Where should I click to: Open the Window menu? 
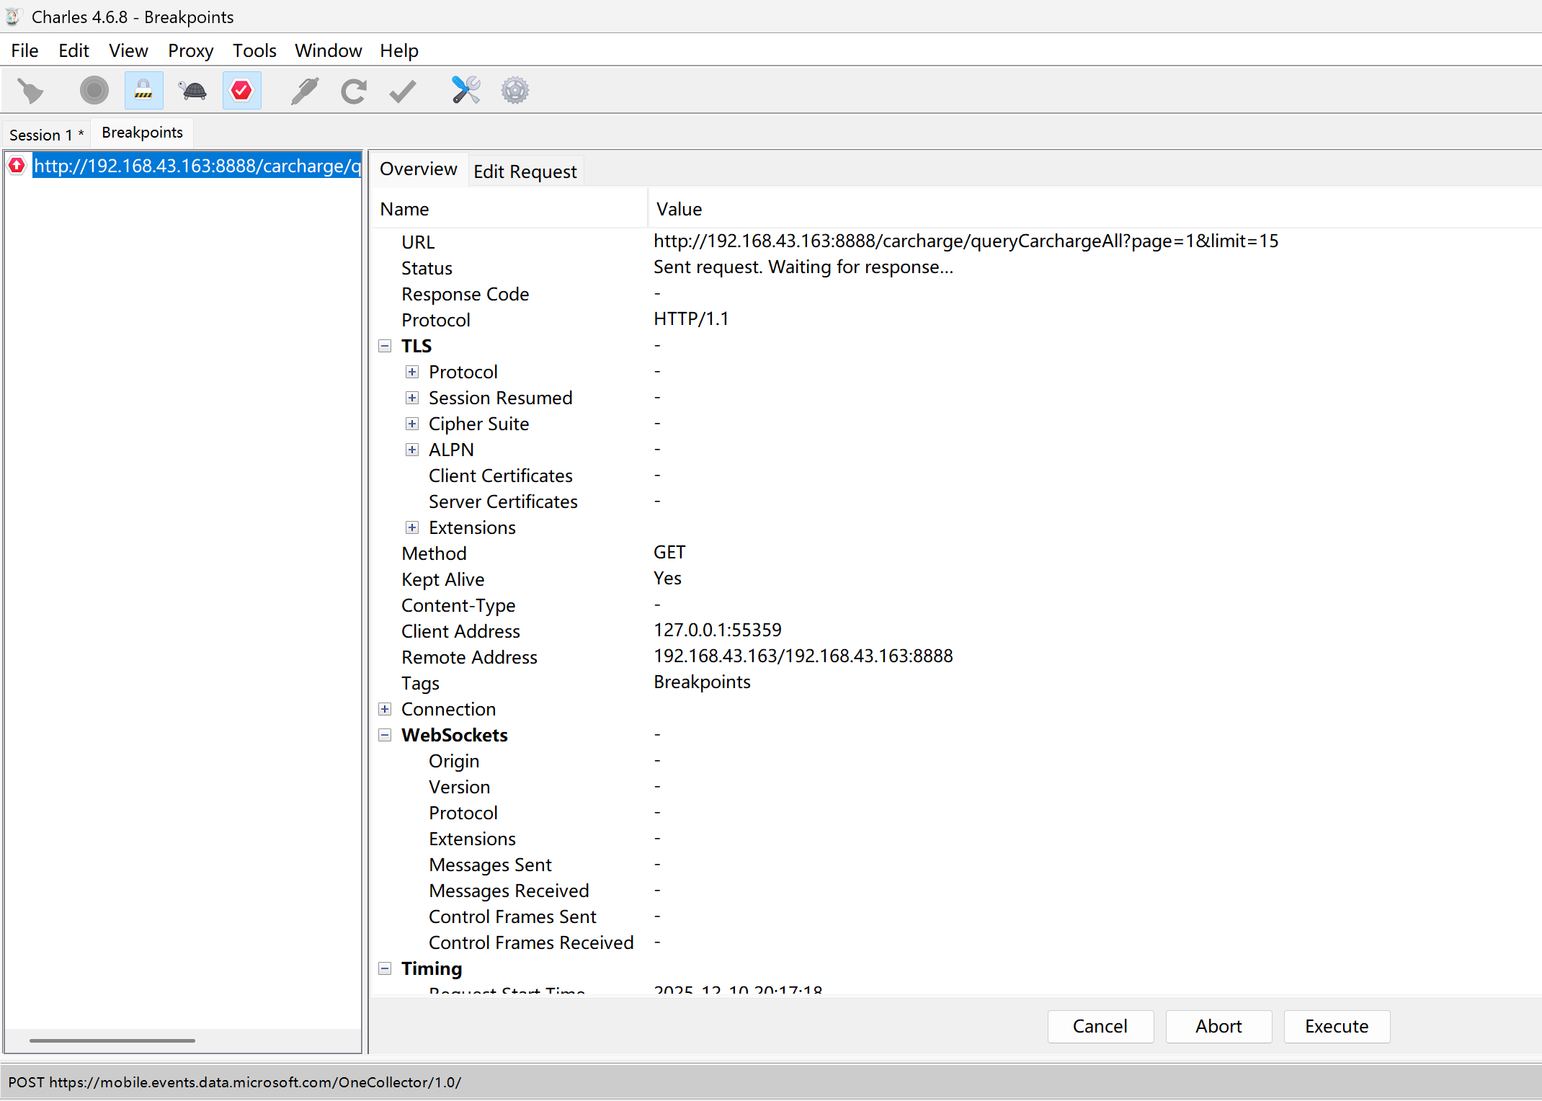[328, 50]
